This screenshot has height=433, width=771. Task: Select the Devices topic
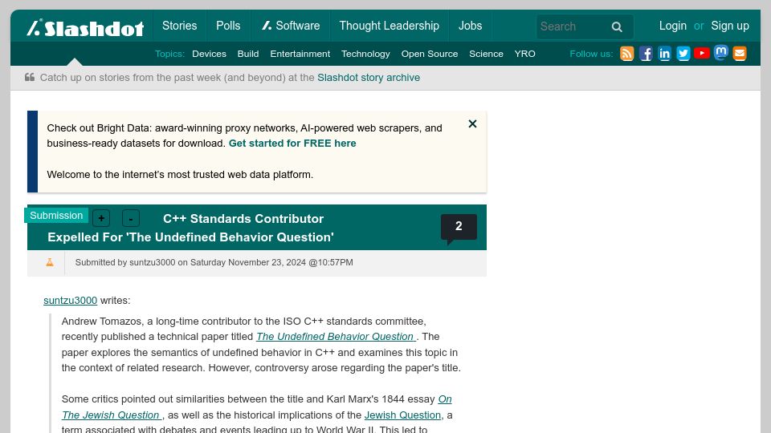(209, 54)
